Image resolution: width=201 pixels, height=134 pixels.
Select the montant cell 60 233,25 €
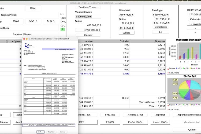(x=86, y=53)
